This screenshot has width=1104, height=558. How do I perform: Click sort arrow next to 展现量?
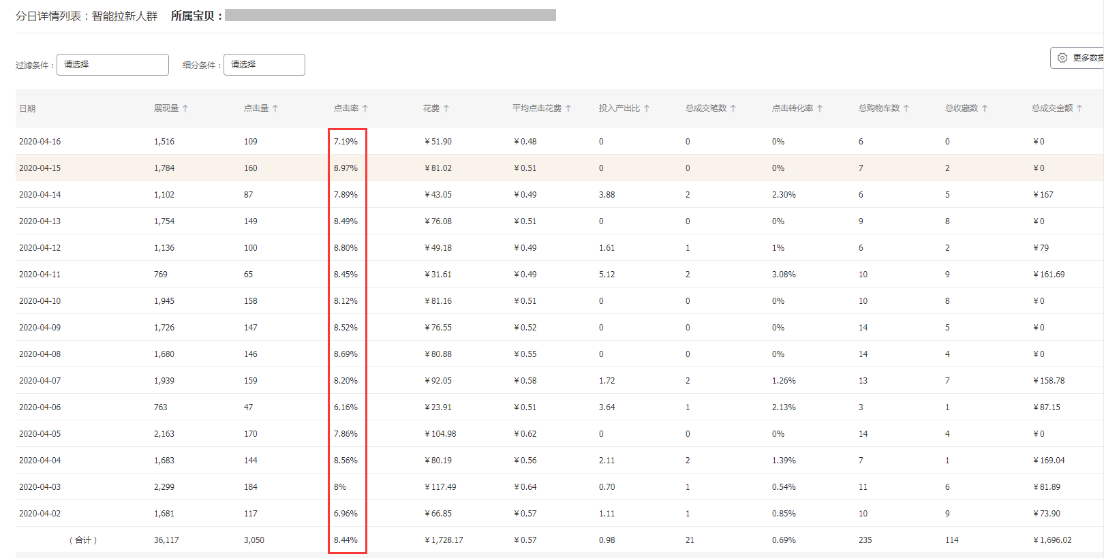185,108
